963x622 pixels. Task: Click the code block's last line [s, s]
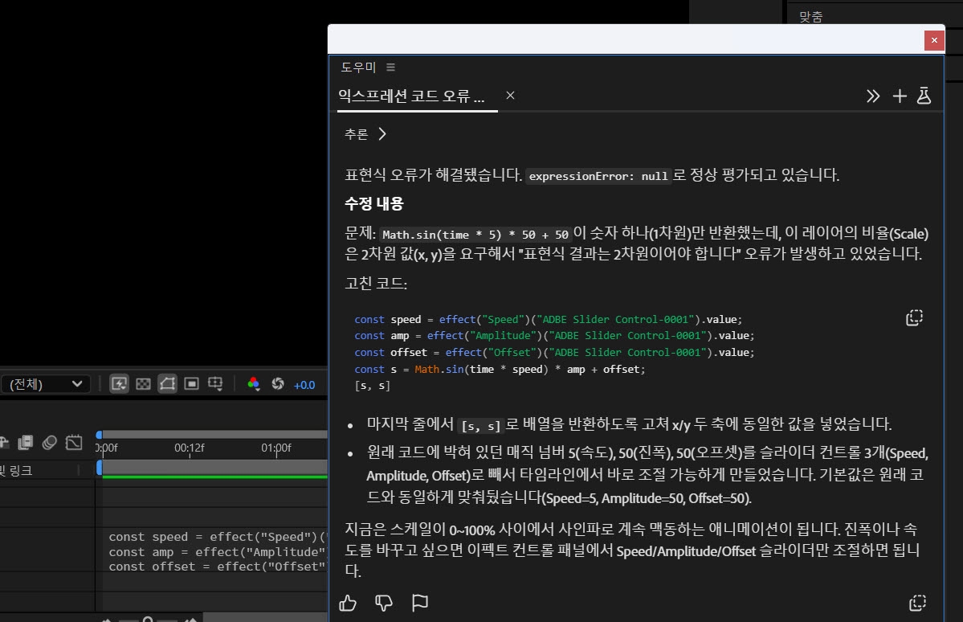(372, 386)
